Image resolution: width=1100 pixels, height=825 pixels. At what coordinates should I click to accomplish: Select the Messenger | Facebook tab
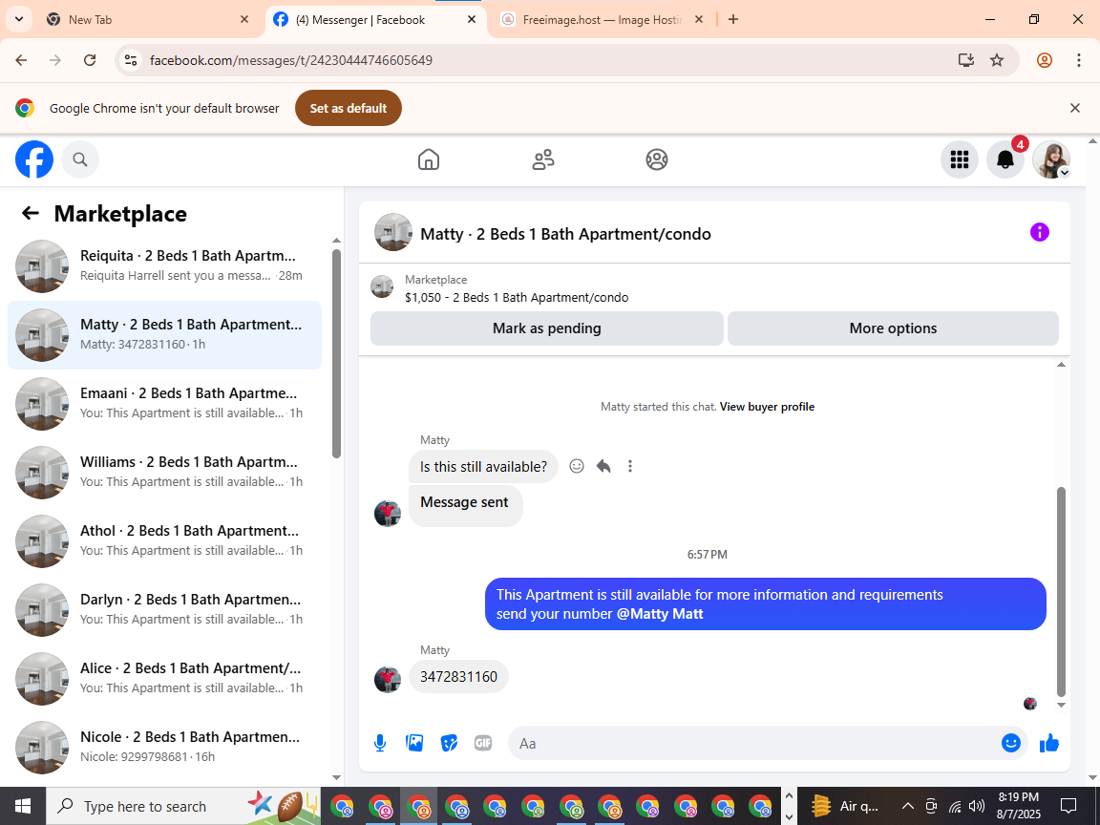click(x=374, y=20)
